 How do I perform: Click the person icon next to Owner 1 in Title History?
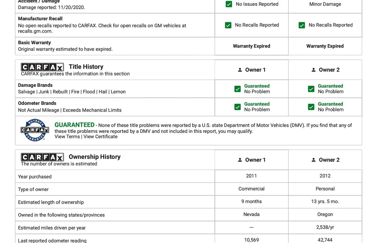240,70
